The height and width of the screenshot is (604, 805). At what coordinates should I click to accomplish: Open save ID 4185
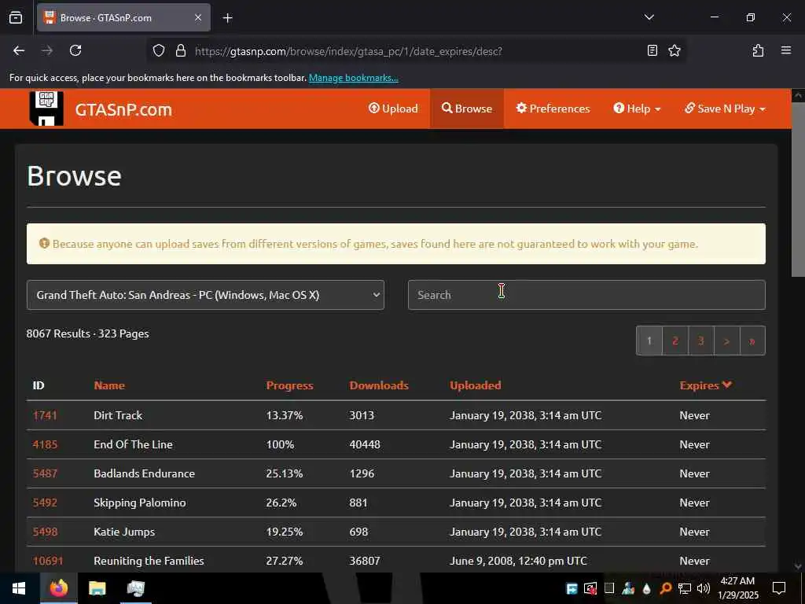[45, 444]
